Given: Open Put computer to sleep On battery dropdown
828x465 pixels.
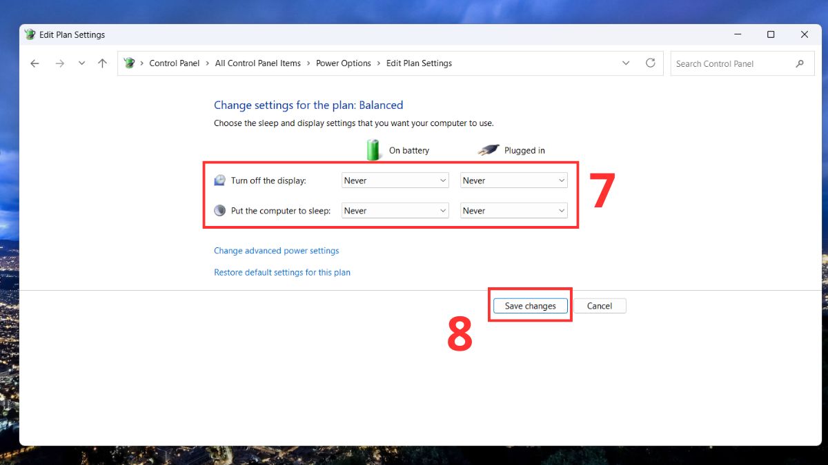Looking at the screenshot, I should point(395,211).
